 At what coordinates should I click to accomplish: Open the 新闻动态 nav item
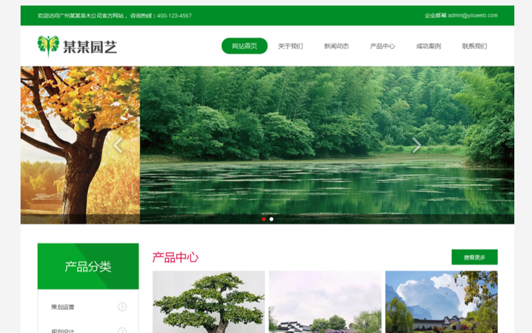(337, 46)
